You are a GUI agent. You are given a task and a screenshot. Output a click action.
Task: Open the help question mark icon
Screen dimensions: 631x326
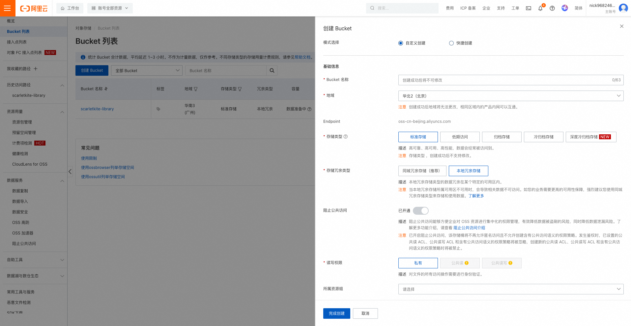coord(552,8)
